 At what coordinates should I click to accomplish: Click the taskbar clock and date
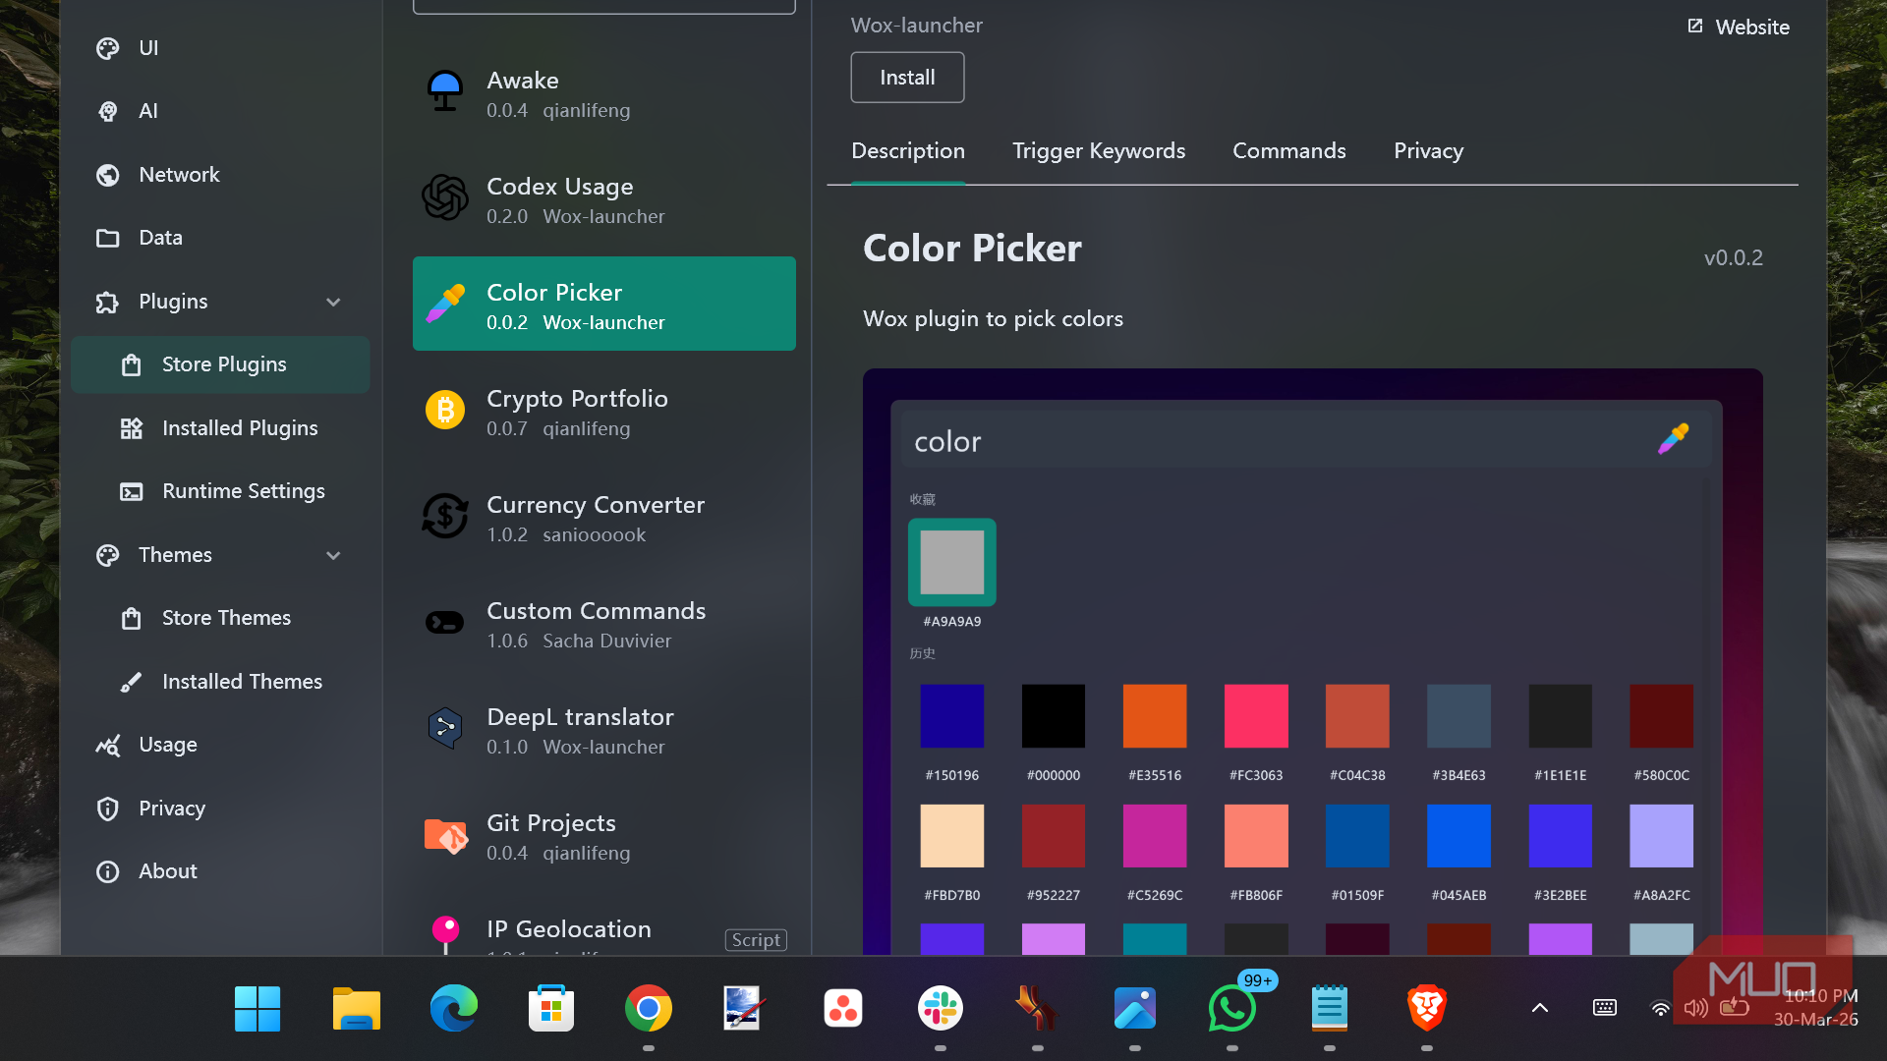tap(1816, 1008)
